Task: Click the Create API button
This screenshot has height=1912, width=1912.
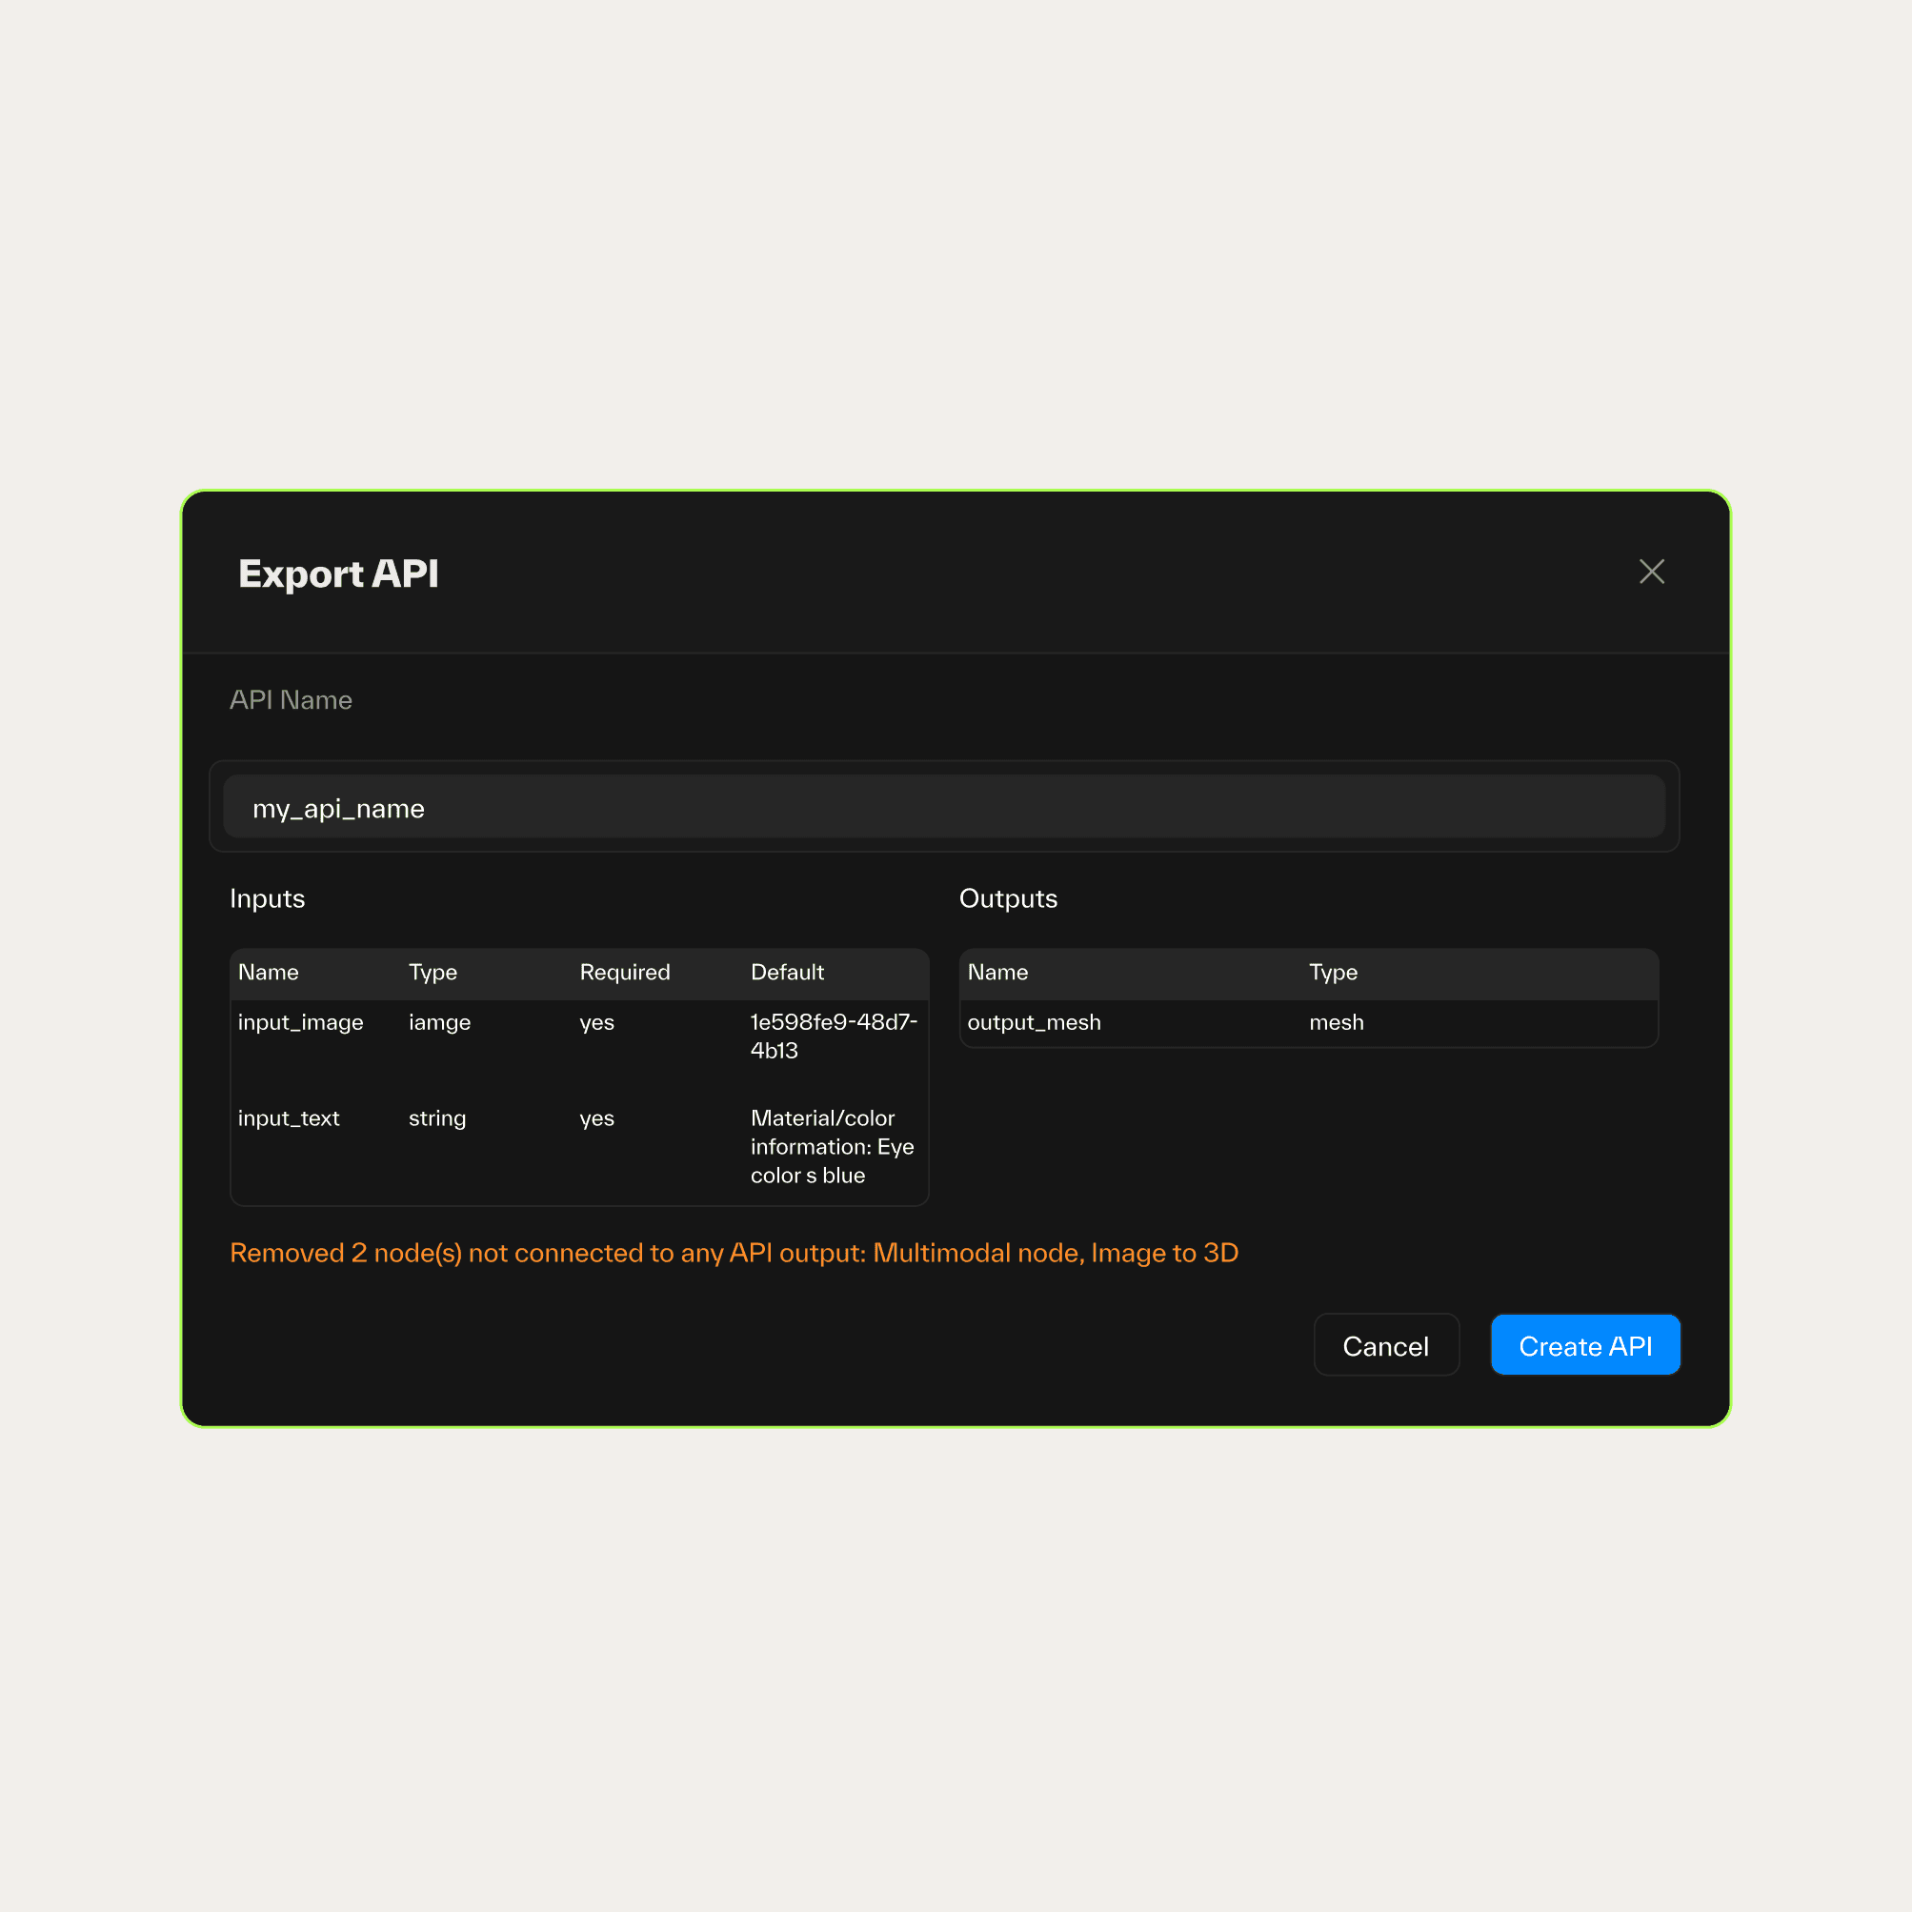Action: pos(1584,1345)
